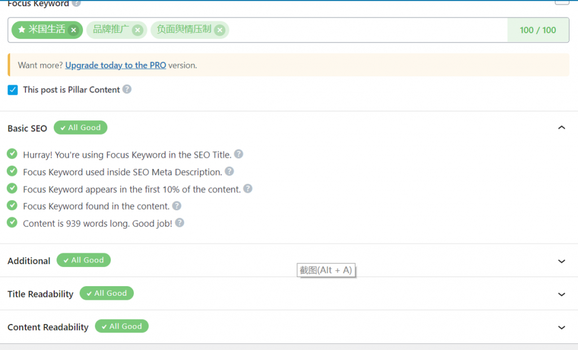
Task: Select the 品牌推广 keyword chip
Action: (116, 30)
